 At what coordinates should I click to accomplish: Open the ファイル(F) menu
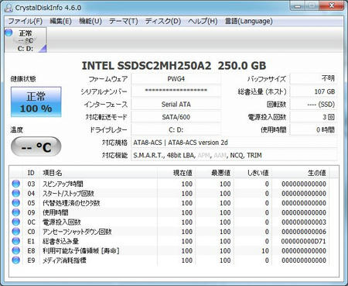click(25, 21)
